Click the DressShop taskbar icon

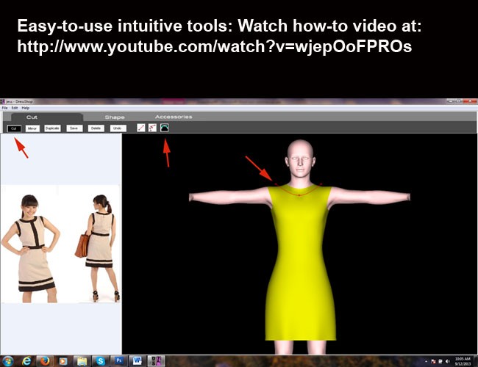tap(156, 361)
